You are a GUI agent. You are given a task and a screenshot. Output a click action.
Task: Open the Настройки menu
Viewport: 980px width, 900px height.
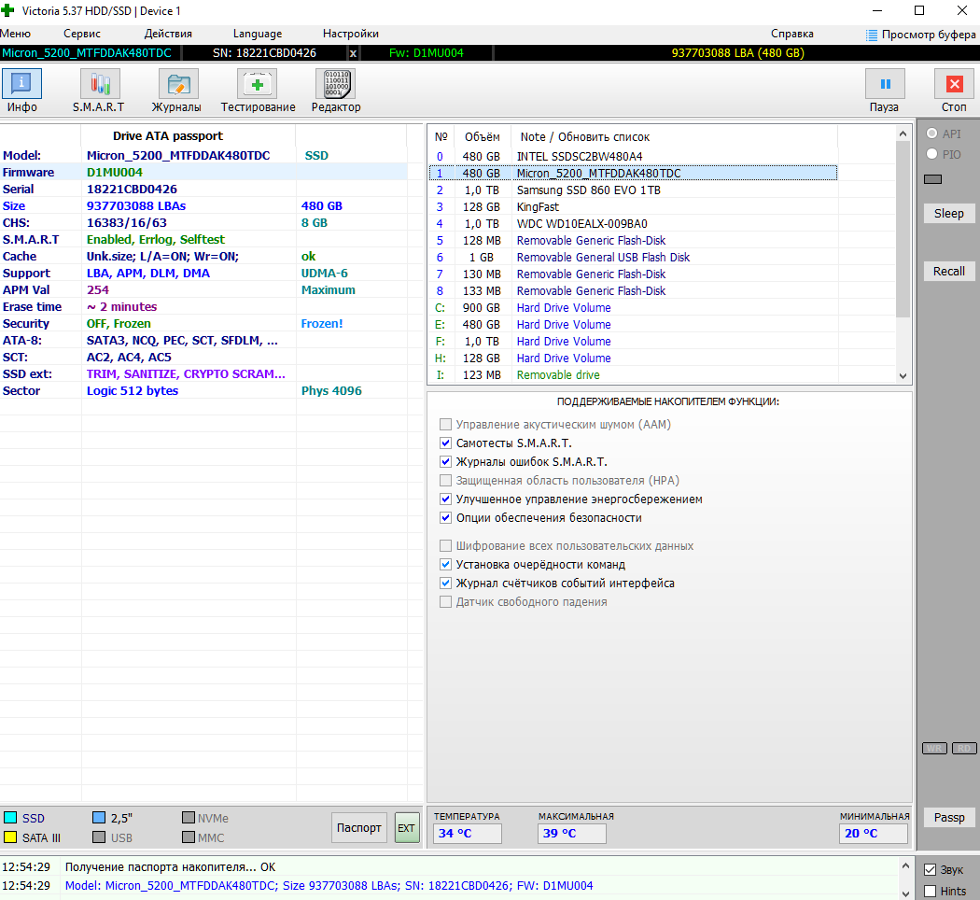coord(351,34)
